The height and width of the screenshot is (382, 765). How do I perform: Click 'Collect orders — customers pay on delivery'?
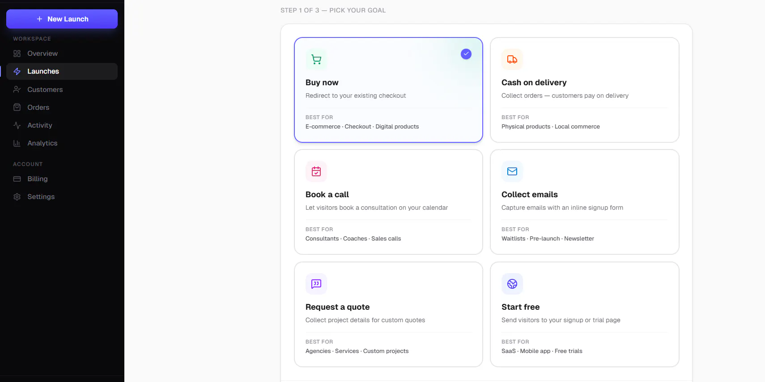(565, 95)
